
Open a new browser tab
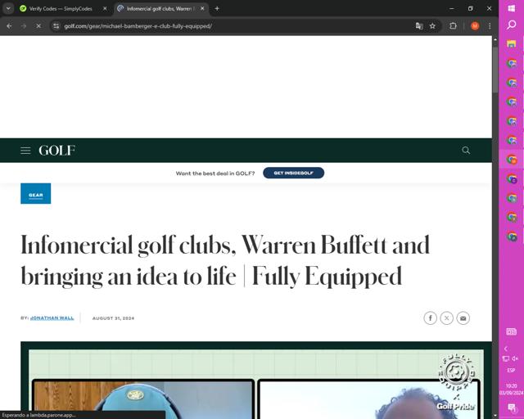pyautogui.click(x=217, y=9)
